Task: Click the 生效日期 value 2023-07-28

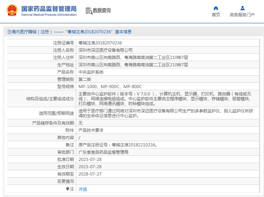Action: point(90,167)
